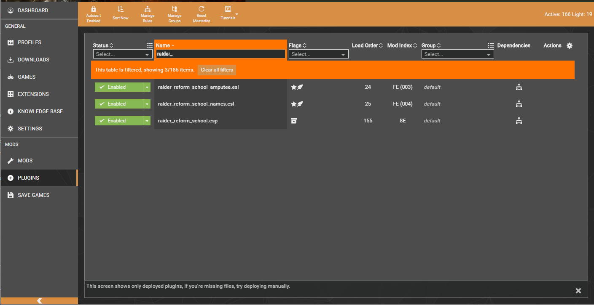Click archive flag icon of raider_reform_school.esp
The image size is (594, 305).
point(294,121)
